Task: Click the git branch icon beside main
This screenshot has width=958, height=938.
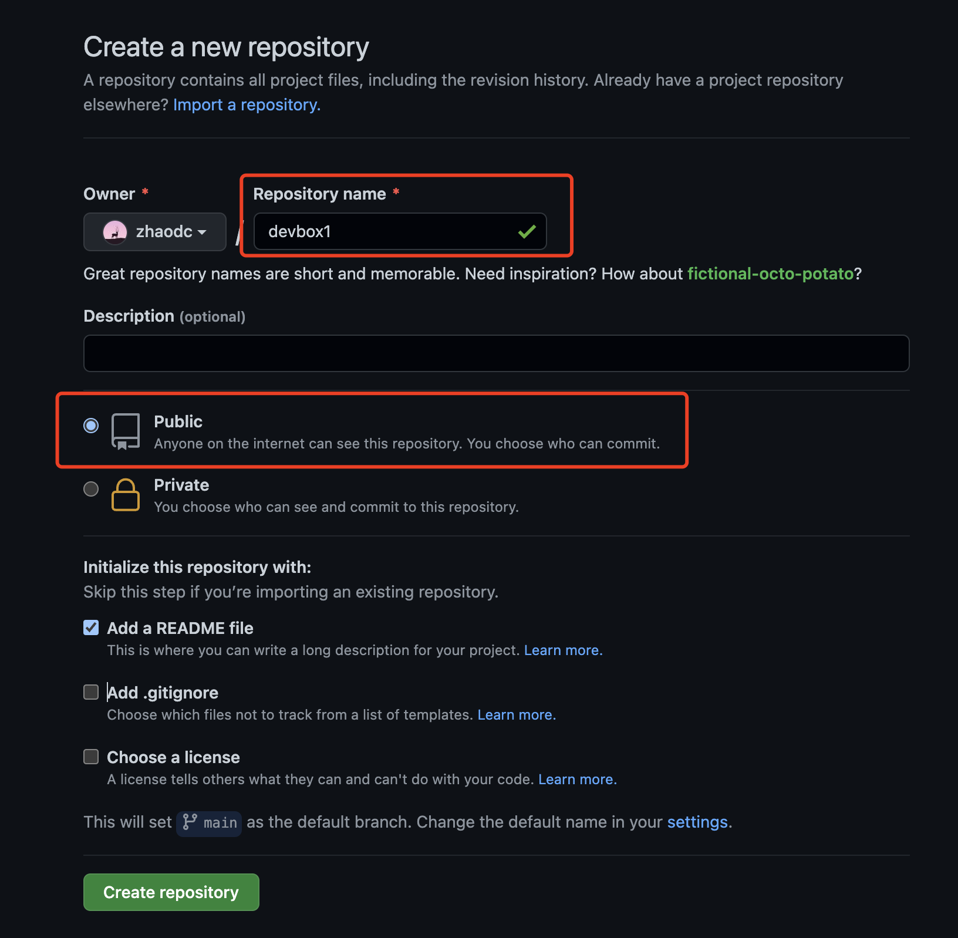Action: [x=190, y=822]
